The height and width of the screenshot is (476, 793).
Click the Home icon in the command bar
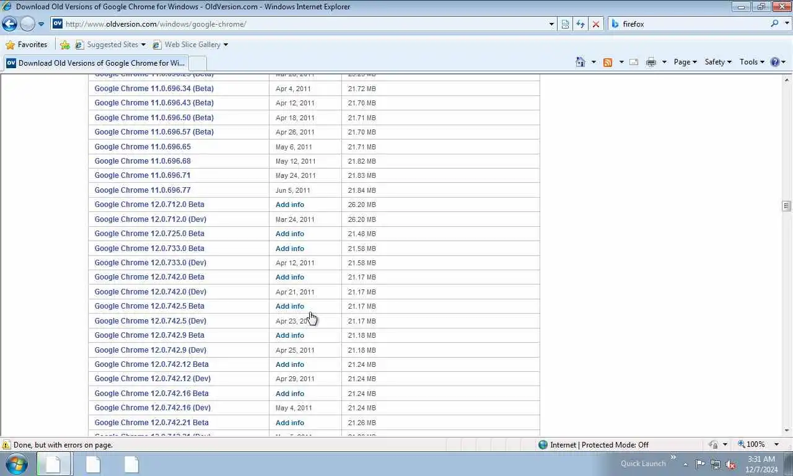pyautogui.click(x=581, y=62)
